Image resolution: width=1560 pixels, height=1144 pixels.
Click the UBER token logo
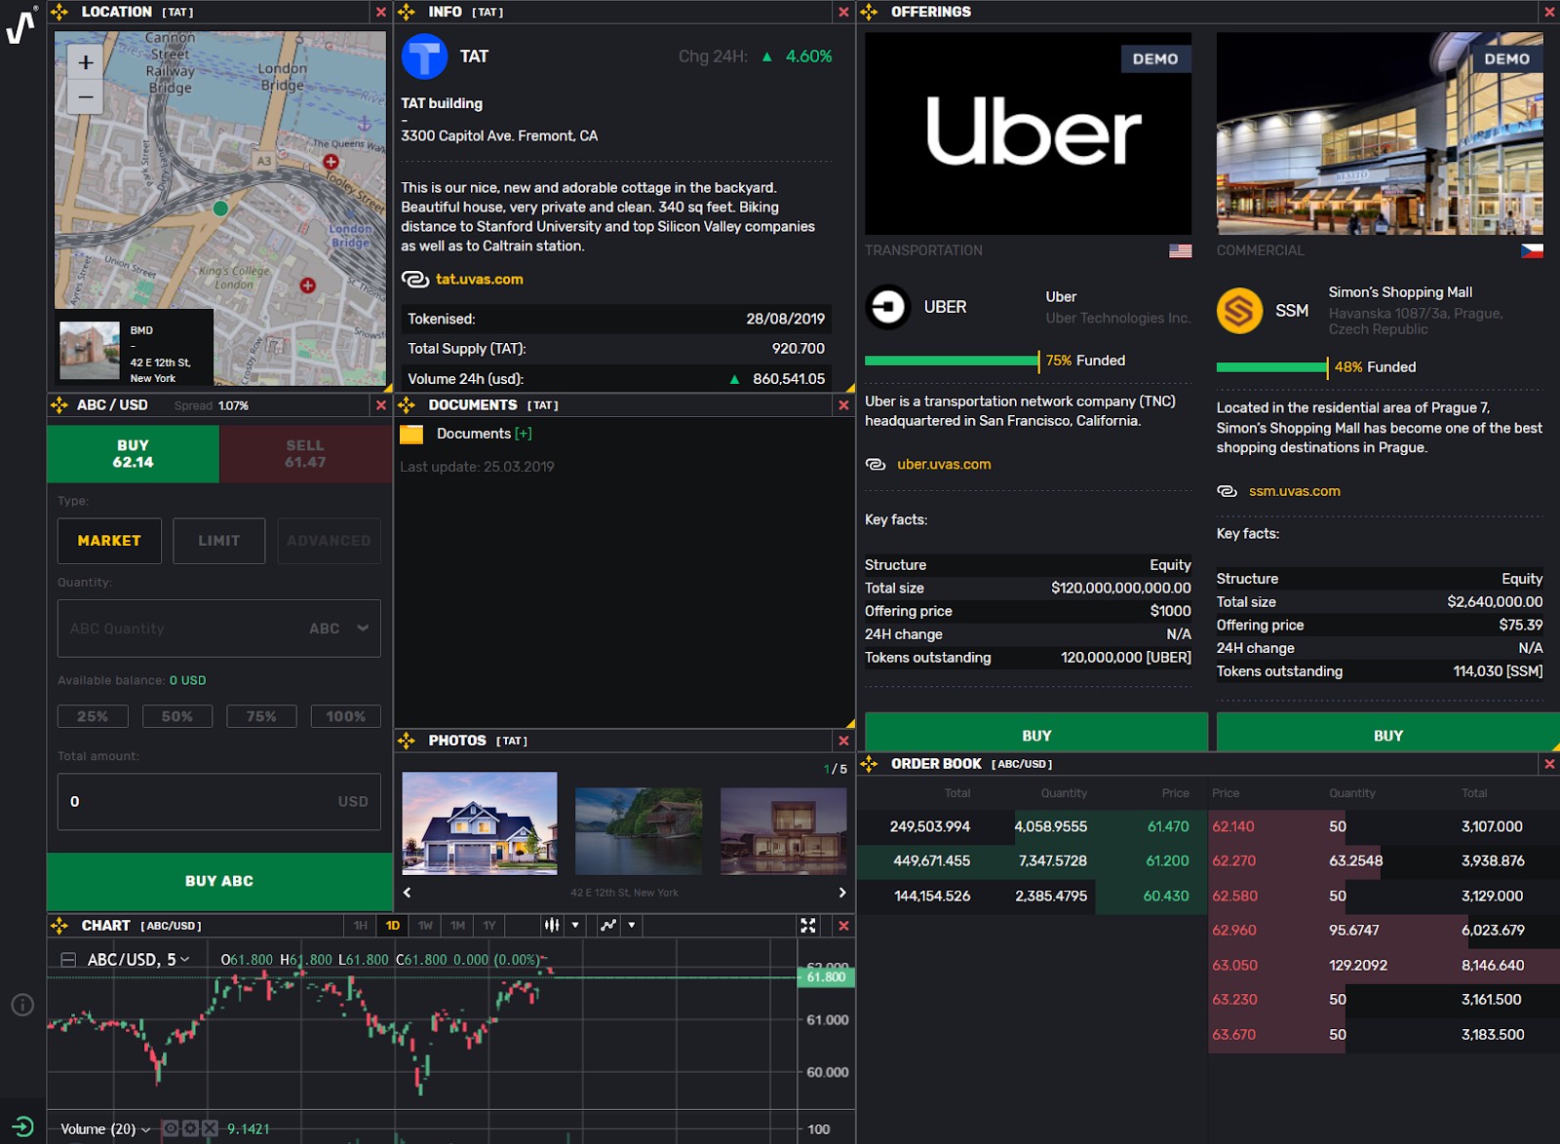click(887, 307)
